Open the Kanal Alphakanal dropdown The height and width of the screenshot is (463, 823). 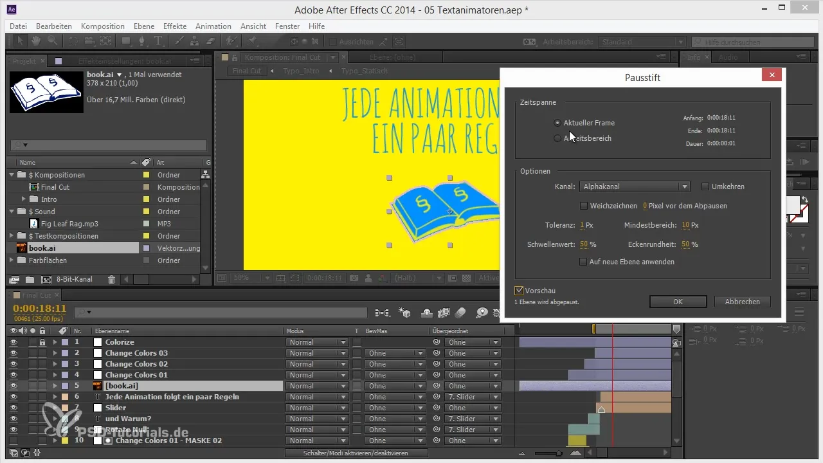[635, 186]
